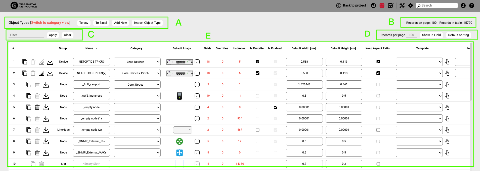This screenshot has width=480, height=171.
Task: Click the hand pointer icon in row 4
Action: tap(447, 96)
